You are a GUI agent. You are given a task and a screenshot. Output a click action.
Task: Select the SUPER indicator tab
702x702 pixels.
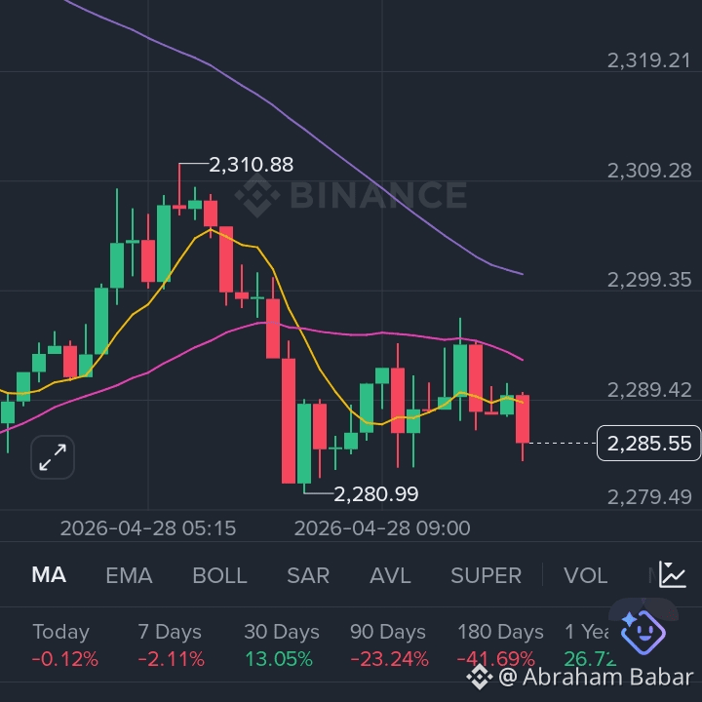click(486, 575)
